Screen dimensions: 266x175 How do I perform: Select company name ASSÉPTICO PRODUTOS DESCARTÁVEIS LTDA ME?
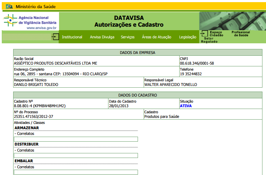55,63
